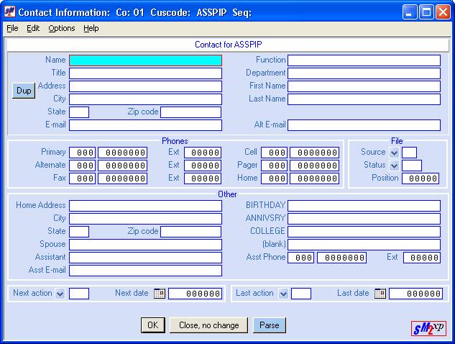Click the Home Address field
Screen dimensions: 455x344
pyautogui.click(x=145, y=206)
